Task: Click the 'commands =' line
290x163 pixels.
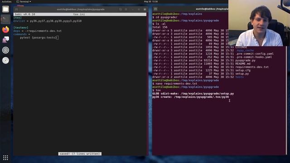Action: click(22, 34)
